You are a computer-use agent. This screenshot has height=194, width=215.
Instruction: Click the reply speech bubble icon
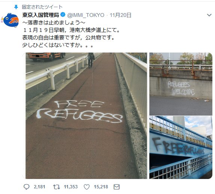(27, 187)
